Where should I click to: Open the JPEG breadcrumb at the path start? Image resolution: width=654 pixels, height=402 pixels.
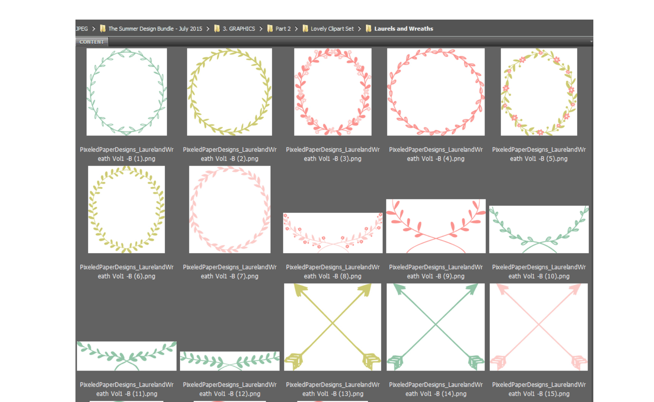click(x=82, y=28)
